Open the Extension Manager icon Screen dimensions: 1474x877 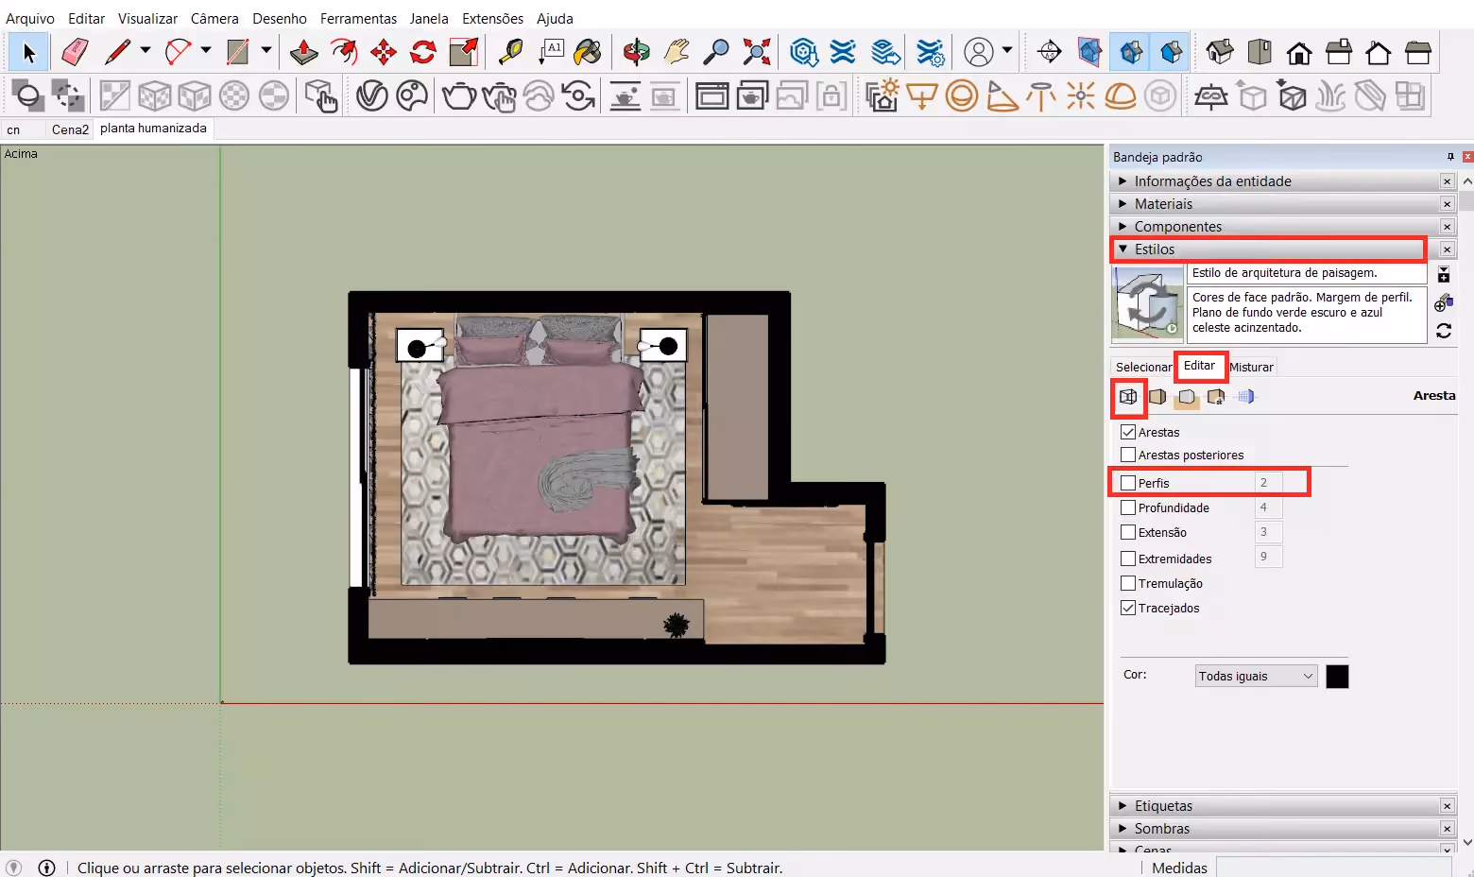(931, 52)
